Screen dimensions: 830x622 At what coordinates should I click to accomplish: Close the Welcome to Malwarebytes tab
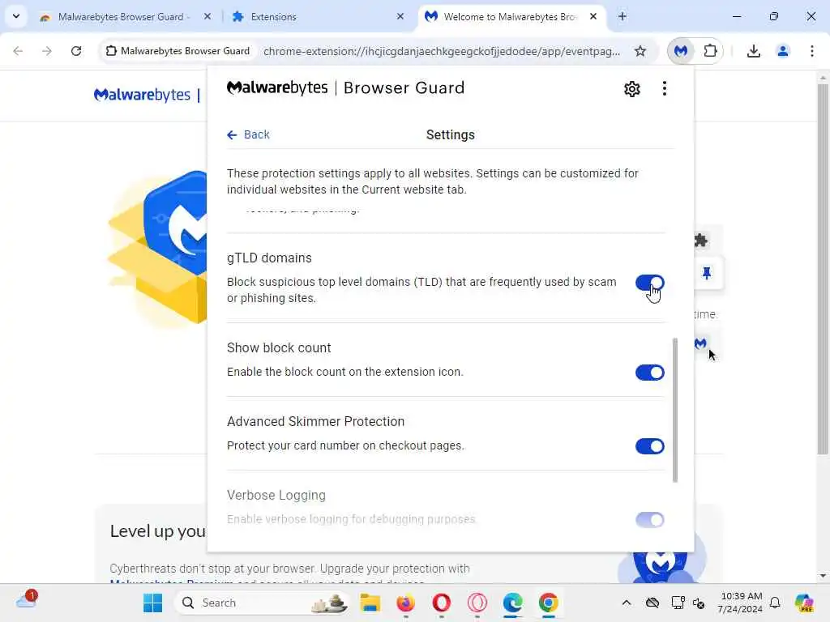click(593, 16)
